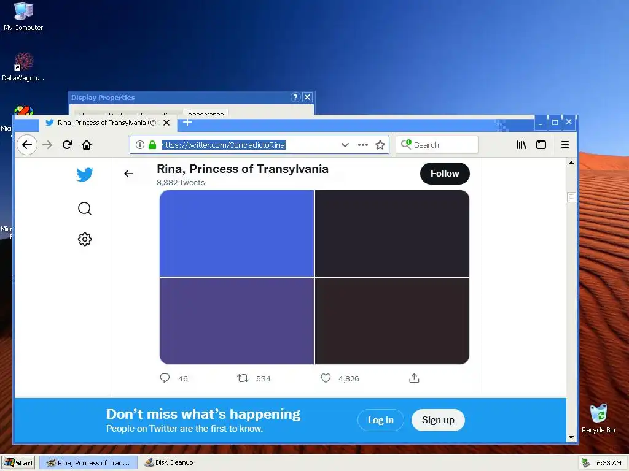Toggle Firefox sidebar view icon

(x=541, y=145)
